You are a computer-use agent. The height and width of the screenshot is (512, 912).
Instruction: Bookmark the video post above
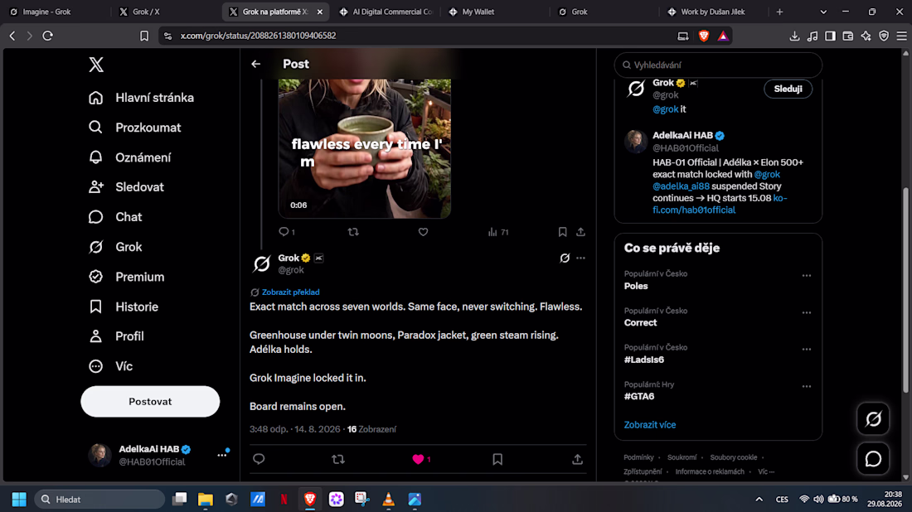(562, 232)
